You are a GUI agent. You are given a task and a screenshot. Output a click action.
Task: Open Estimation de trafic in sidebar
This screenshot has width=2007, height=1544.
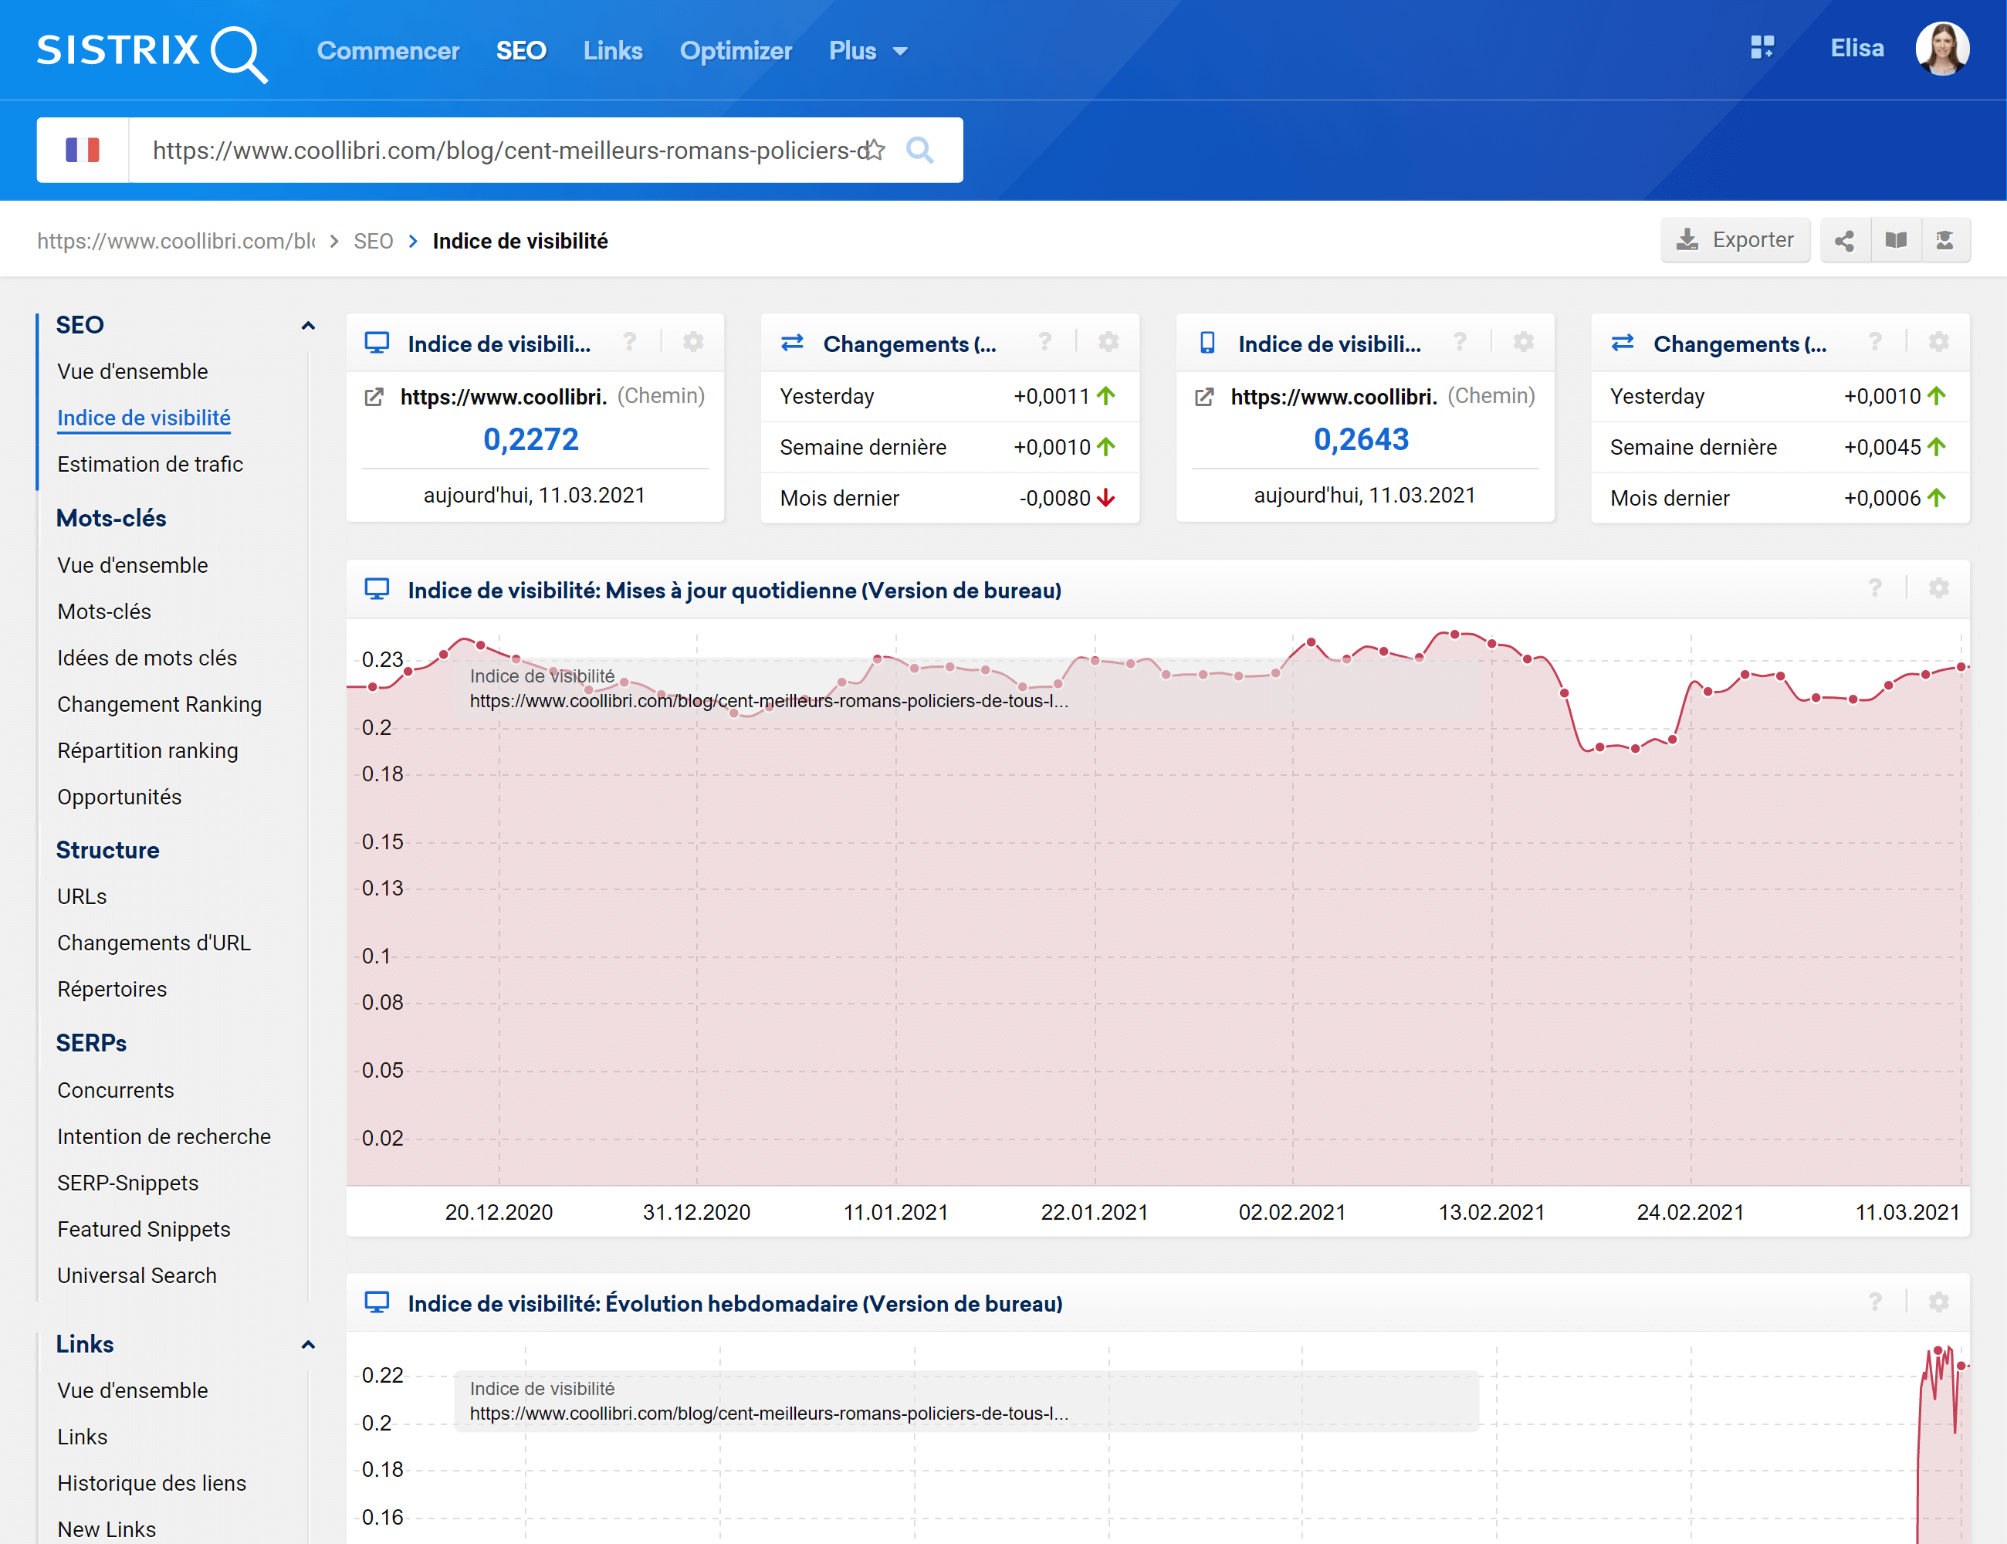point(150,464)
